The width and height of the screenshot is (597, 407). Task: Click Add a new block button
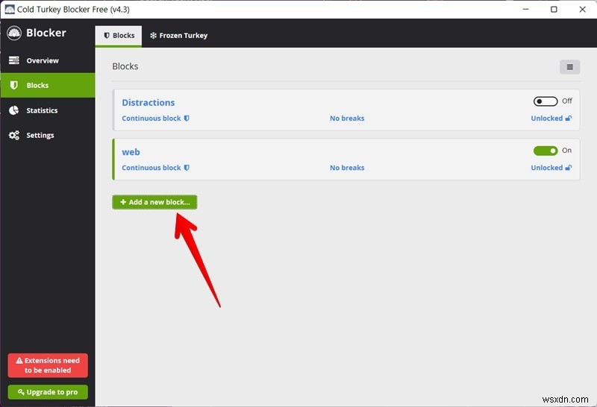tap(154, 202)
